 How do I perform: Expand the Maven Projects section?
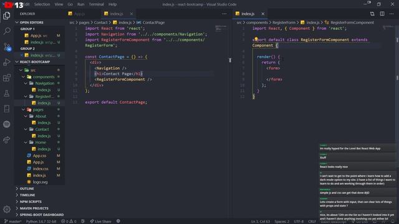pos(39,208)
